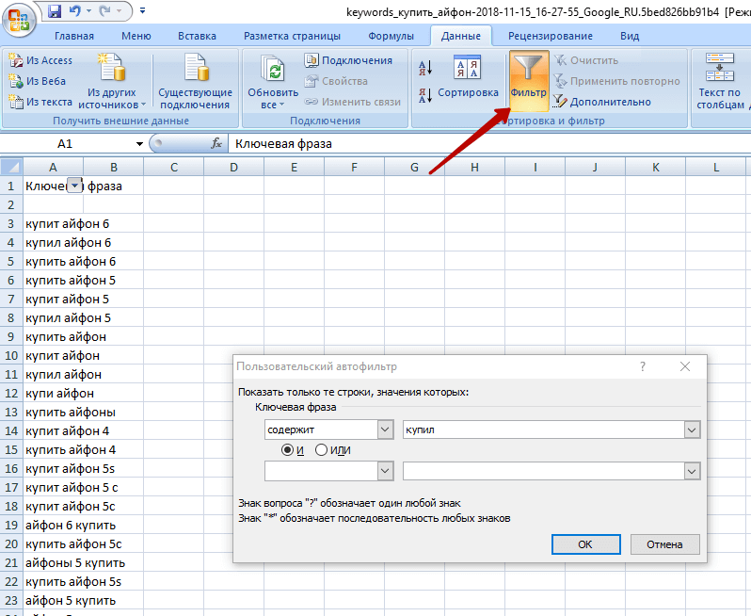Select the ИЛИ (OR) radio button
Screen dimensions: 751x616
pyautogui.click(x=322, y=450)
